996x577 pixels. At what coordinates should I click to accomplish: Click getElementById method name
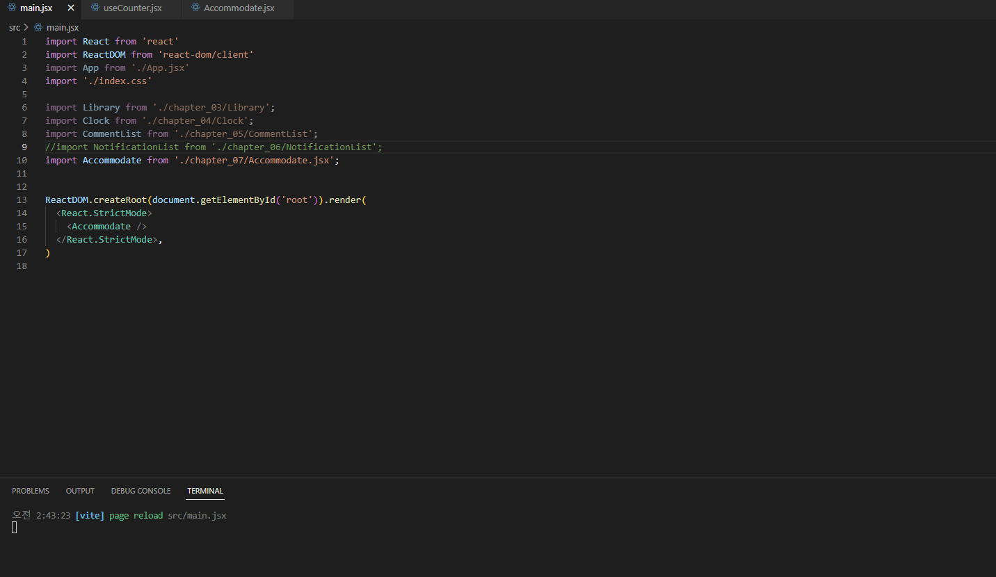(x=238, y=200)
